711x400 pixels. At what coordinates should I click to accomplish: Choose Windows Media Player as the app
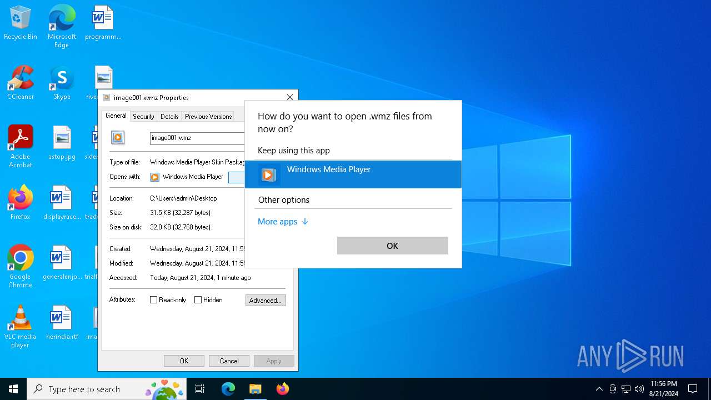click(353, 174)
